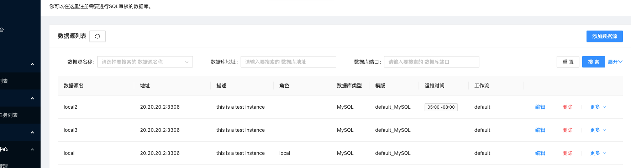The height and width of the screenshot is (168, 631).
Task: Click the 工作流 column header
Action: 482,86
